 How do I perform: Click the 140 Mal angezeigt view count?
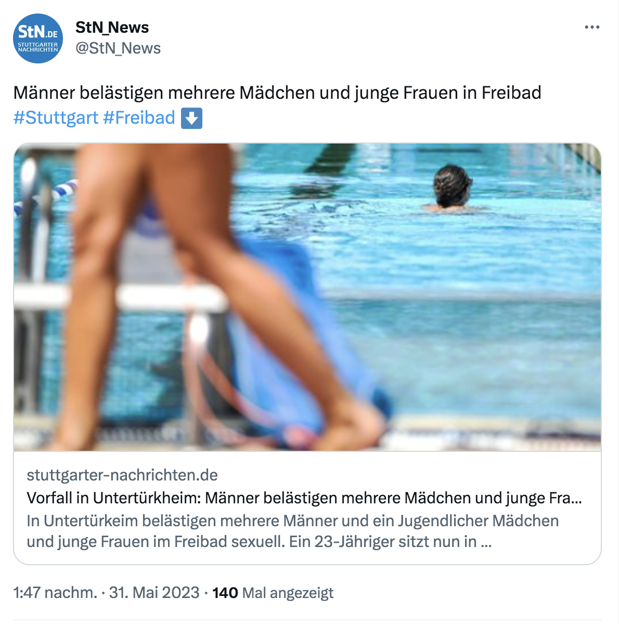(273, 593)
